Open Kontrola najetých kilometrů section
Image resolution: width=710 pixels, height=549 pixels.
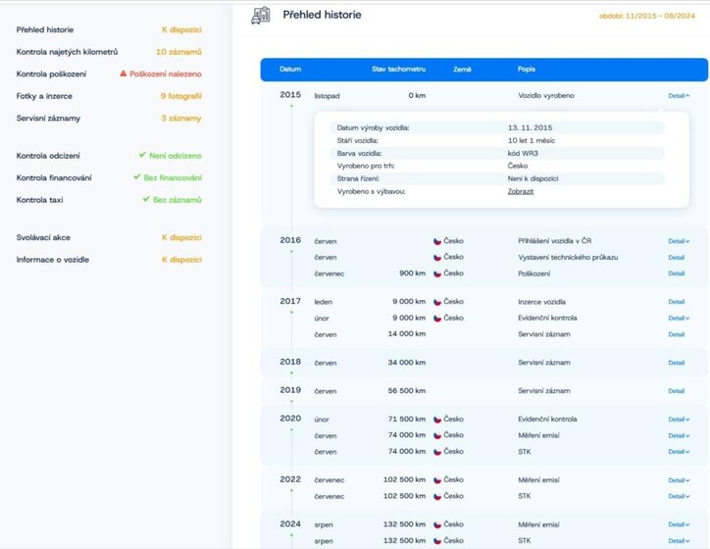click(67, 51)
